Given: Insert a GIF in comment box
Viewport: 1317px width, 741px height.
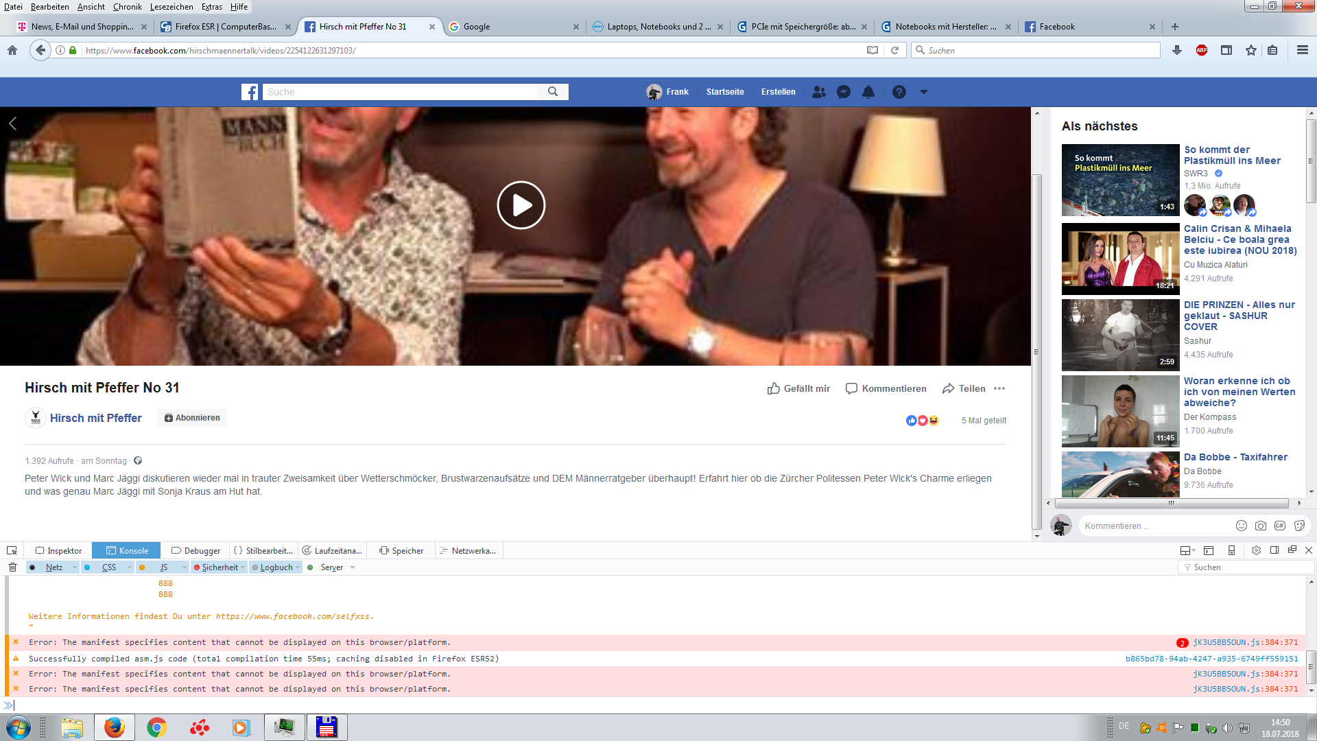Looking at the screenshot, I should [x=1280, y=526].
